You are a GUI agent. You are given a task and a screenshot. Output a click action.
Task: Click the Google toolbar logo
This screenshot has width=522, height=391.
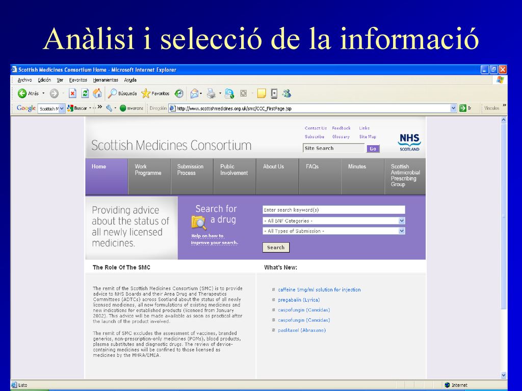pos(26,108)
